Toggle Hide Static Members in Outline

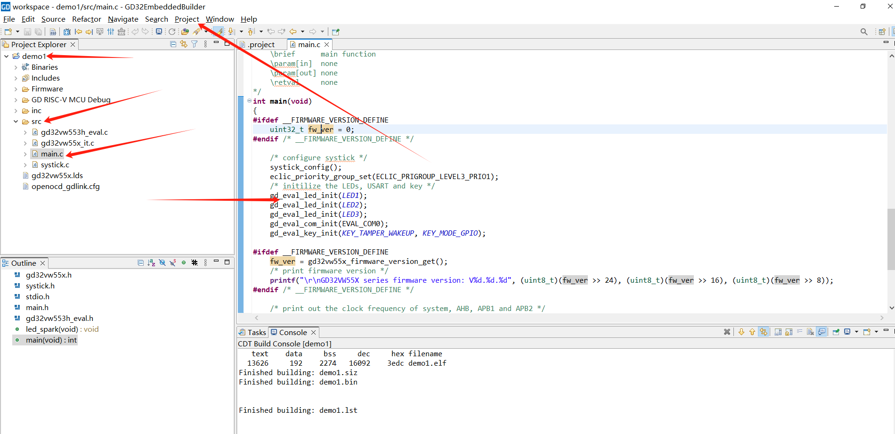[172, 263]
